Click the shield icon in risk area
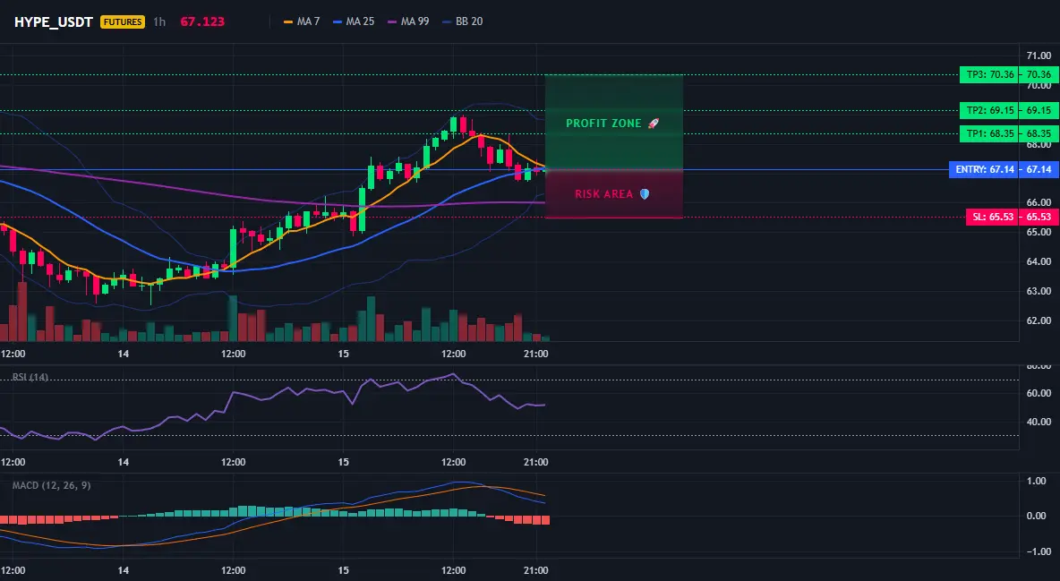Screen dimensions: 1060x581 [x=645, y=194]
